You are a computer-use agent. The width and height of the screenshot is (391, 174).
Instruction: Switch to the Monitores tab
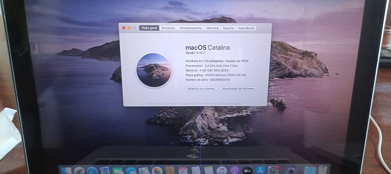pyautogui.click(x=168, y=28)
